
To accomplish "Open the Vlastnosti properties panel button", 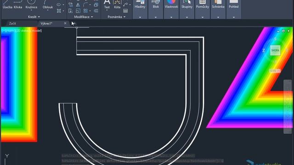I will pos(171,5).
